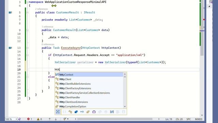Toggle the interfaces filter in completion list
This screenshot has height=123, width=218.
click(82, 112)
